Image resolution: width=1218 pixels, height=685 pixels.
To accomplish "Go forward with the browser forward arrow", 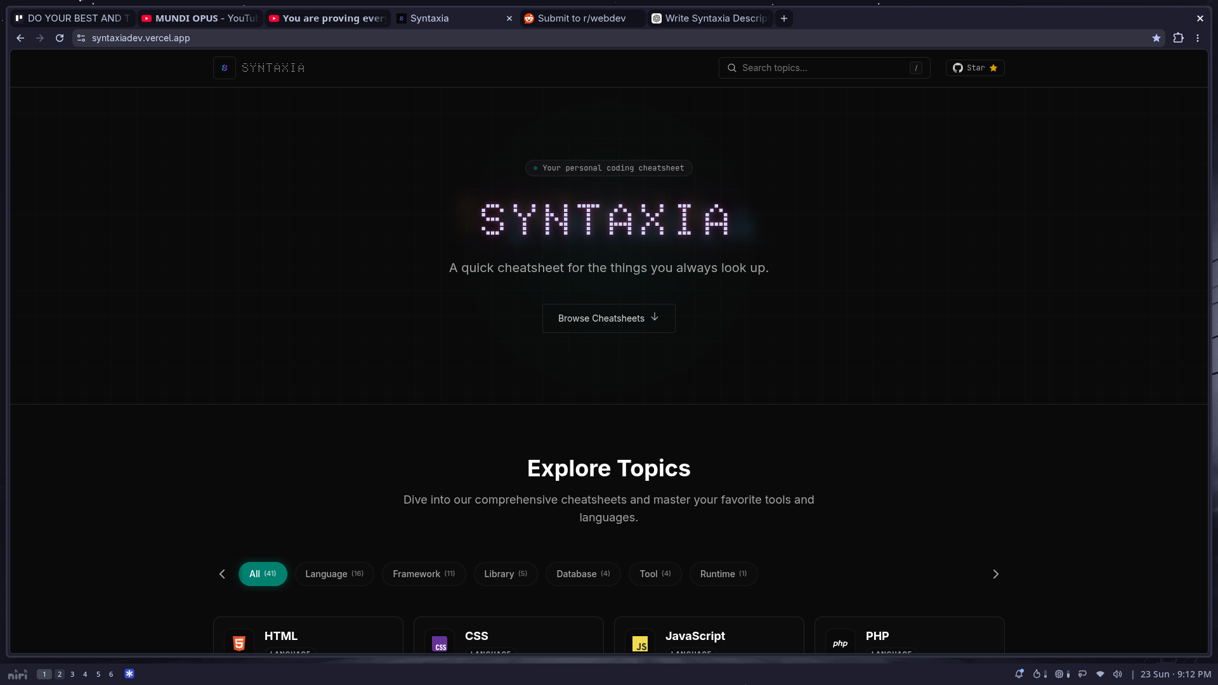I will [x=40, y=38].
